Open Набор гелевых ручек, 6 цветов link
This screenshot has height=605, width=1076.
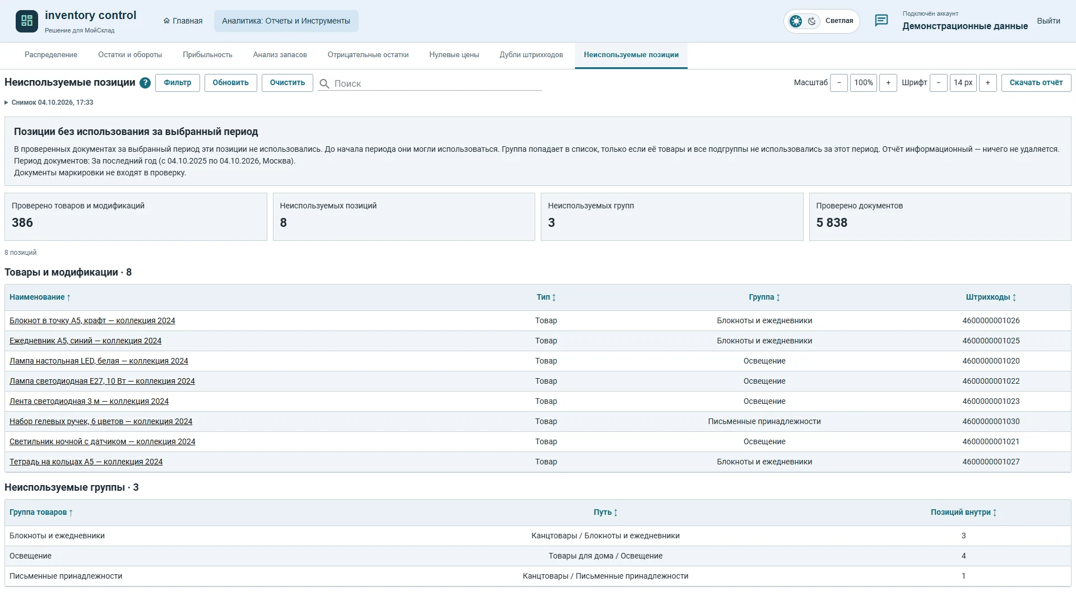pyautogui.click(x=101, y=422)
